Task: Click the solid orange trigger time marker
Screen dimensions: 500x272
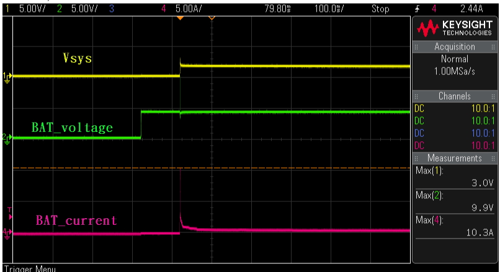Action: point(180,18)
